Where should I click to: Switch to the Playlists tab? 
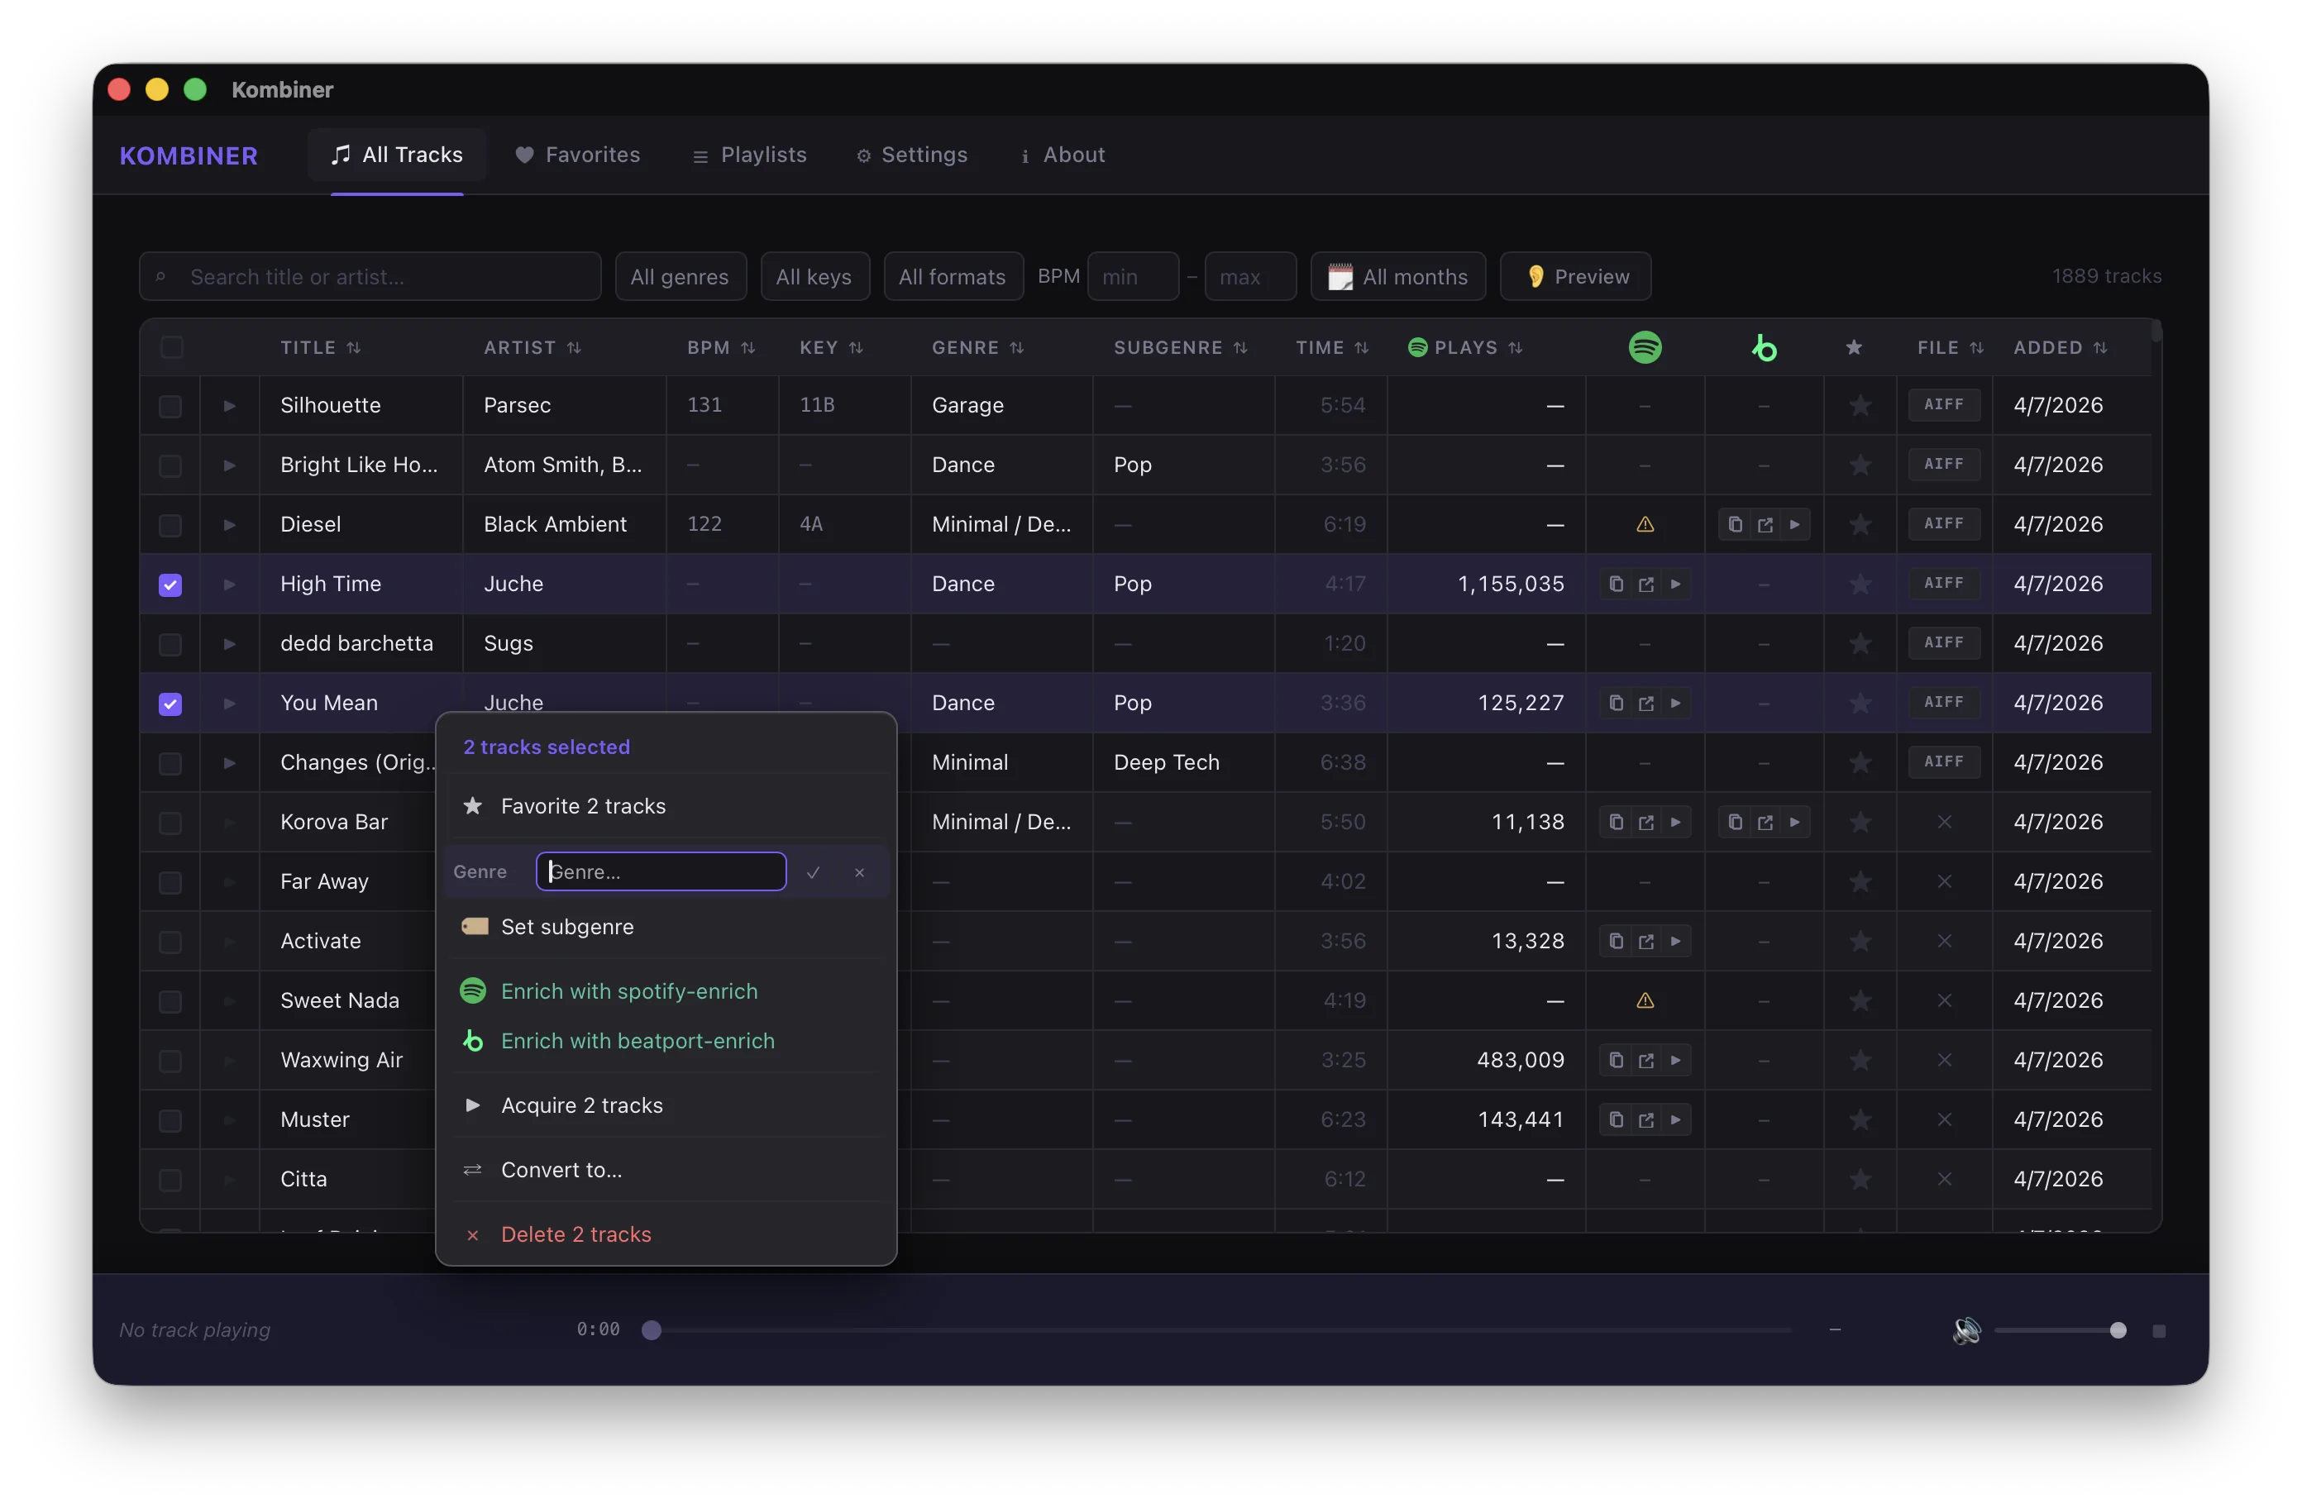click(750, 155)
